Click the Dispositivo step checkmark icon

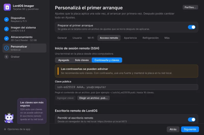pos(6,20)
